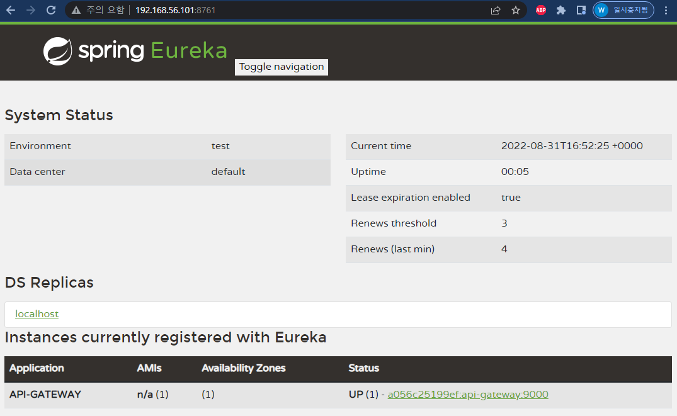Click the renews last min value 4
677x416 pixels.
pos(504,249)
